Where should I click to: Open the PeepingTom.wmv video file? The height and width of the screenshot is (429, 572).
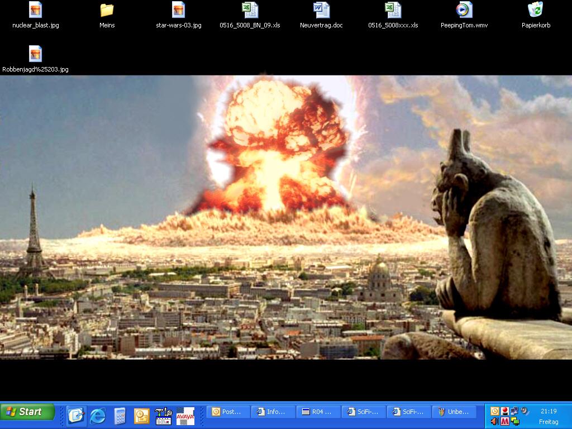464,10
